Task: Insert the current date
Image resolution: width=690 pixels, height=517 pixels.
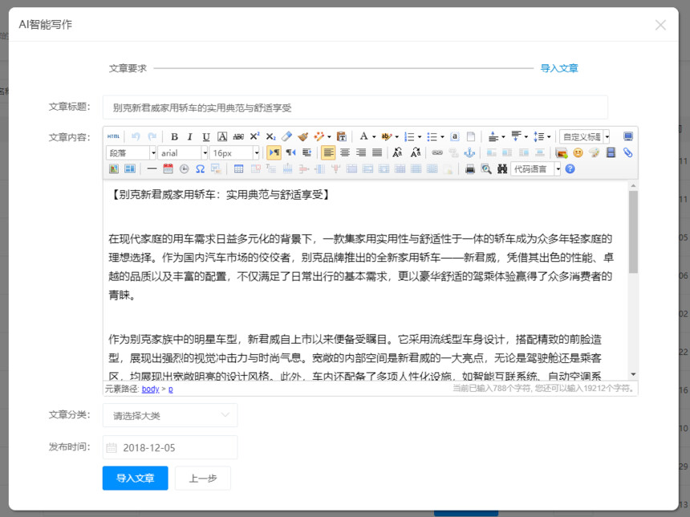Action: (168, 169)
